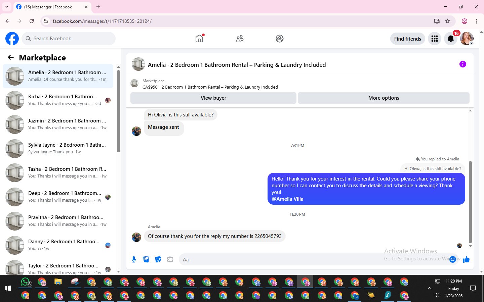
Task: Send a thumbs-up like
Action: pos(466,259)
